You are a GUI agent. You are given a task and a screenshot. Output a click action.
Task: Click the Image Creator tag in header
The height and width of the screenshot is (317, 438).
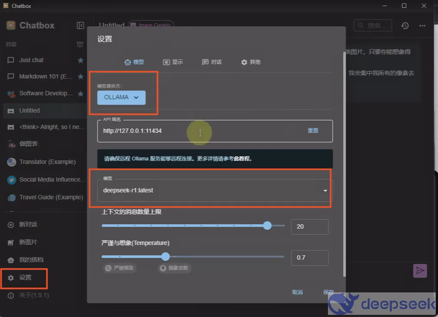pos(151,25)
